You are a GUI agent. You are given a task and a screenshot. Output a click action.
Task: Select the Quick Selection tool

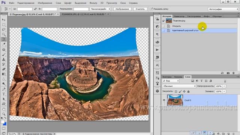pos(4,34)
